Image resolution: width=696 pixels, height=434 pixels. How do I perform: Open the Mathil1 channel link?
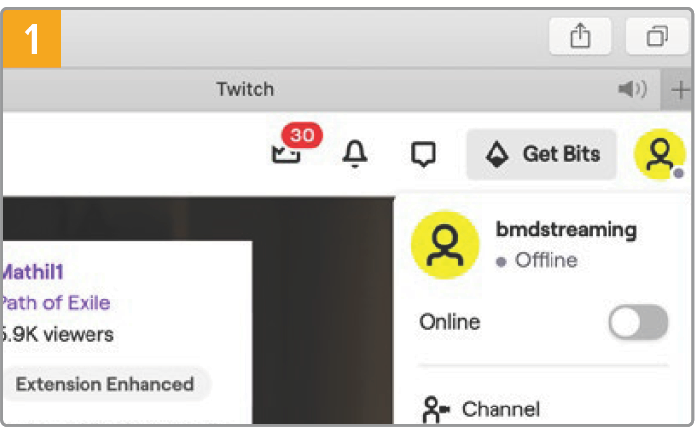[32, 272]
